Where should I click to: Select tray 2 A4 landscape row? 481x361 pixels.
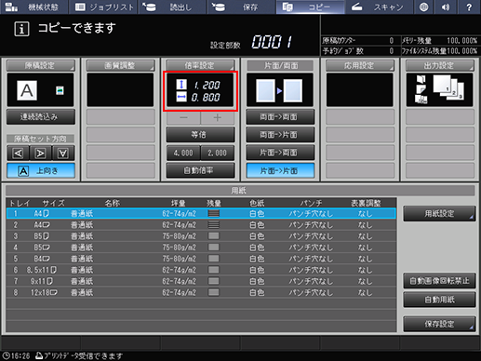point(201,224)
